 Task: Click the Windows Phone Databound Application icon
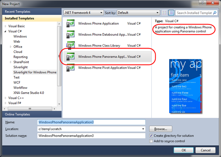coord(70,34)
